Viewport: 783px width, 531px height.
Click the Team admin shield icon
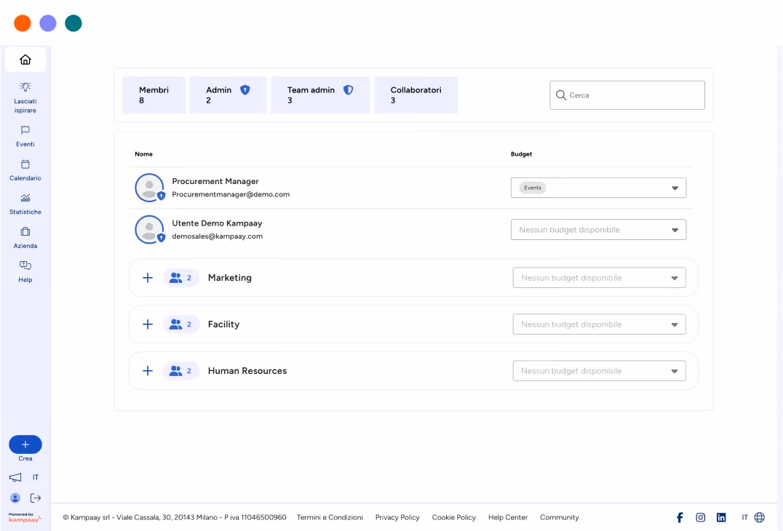348,89
